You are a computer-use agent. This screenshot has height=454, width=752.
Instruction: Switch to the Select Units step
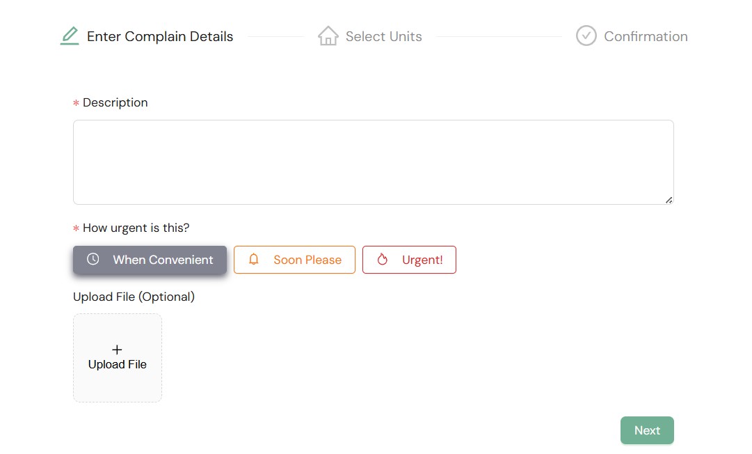point(383,36)
